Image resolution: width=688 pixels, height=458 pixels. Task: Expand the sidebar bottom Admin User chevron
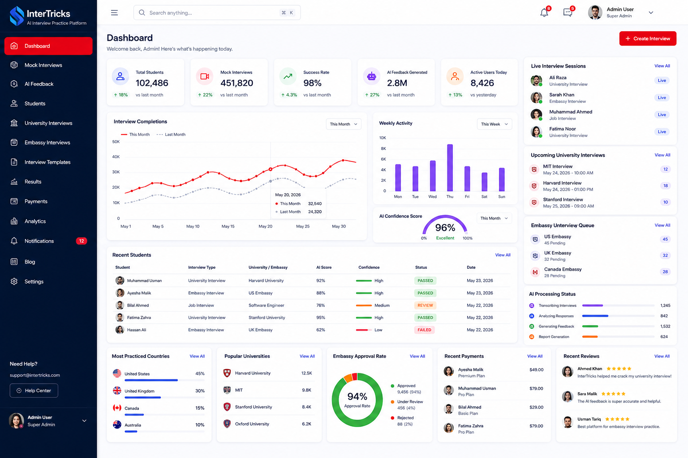(84, 421)
